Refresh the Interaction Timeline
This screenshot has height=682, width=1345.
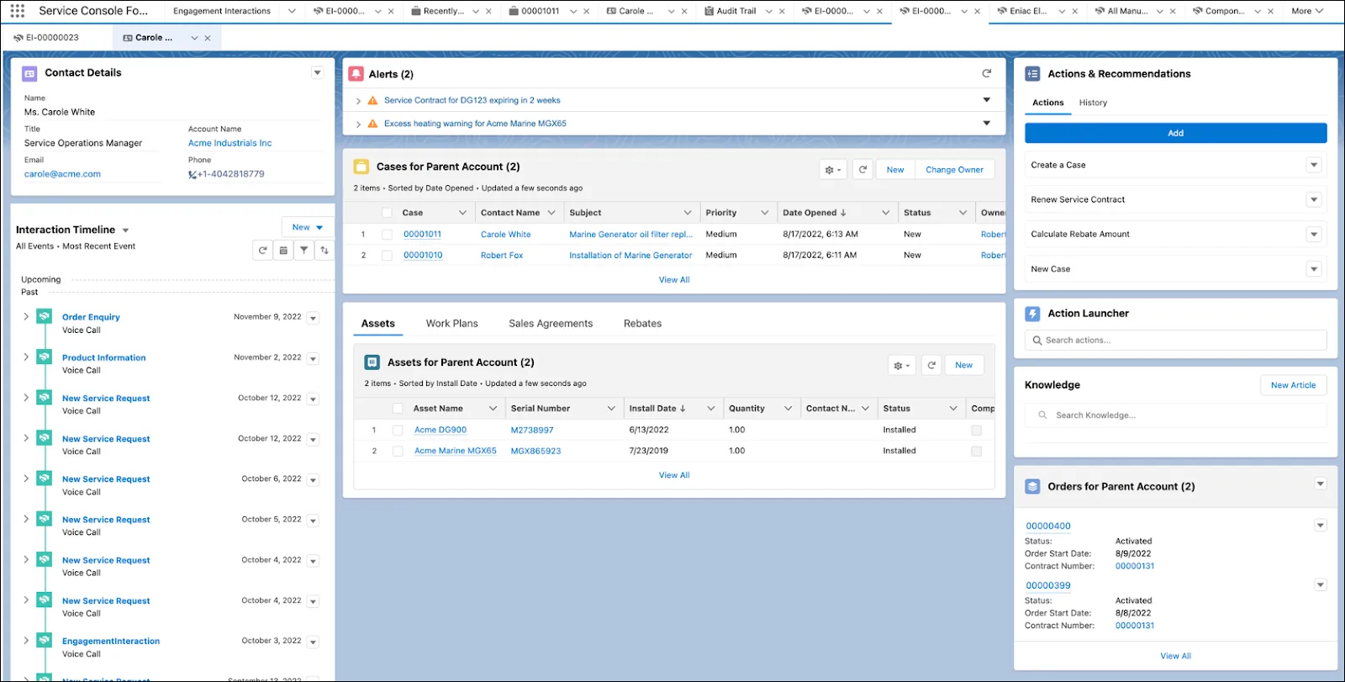[x=263, y=251]
